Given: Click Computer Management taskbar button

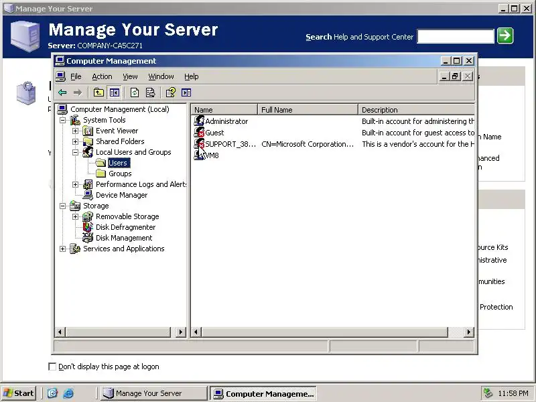Looking at the screenshot, I should pyautogui.click(x=263, y=393).
